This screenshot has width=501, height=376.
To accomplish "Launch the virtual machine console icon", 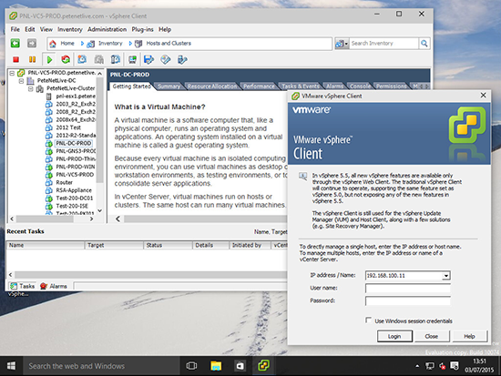I will click(132, 59).
